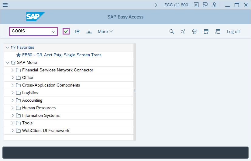Click the folder icon beside Accounting

pos(18,100)
